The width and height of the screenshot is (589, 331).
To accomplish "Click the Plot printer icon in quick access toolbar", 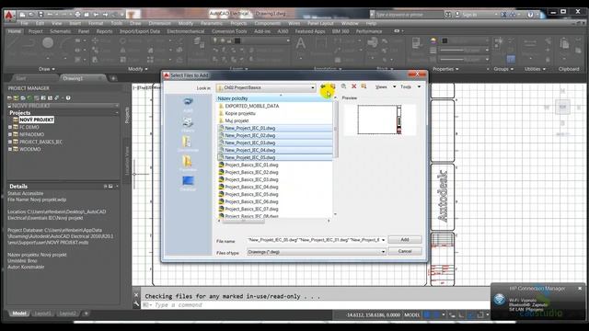I will 77,15.
